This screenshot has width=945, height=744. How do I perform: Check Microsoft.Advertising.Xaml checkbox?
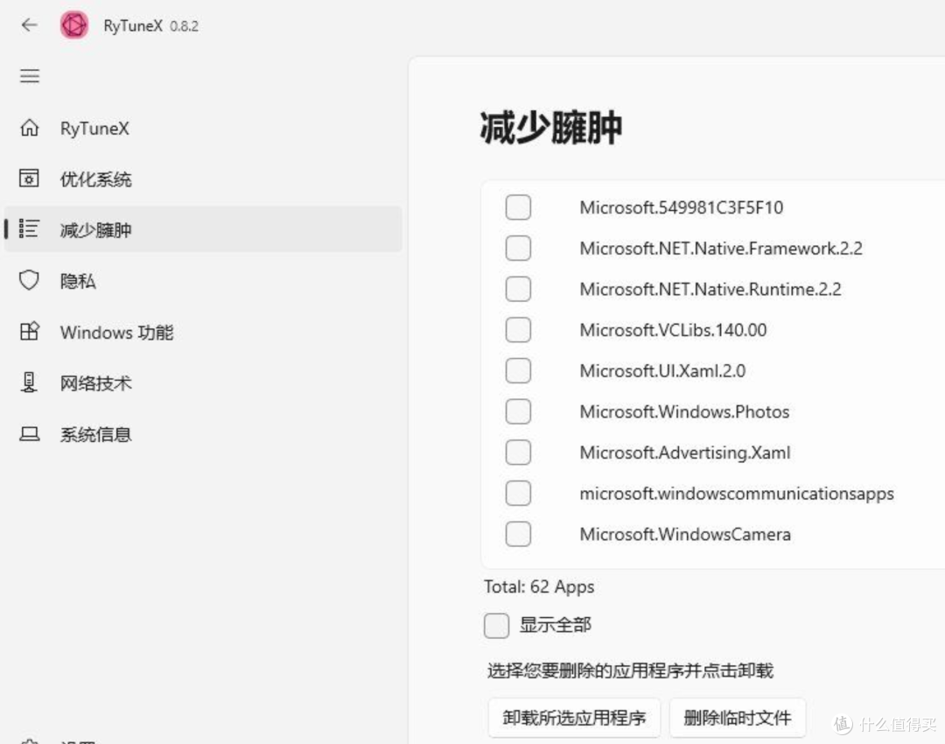[x=518, y=453]
